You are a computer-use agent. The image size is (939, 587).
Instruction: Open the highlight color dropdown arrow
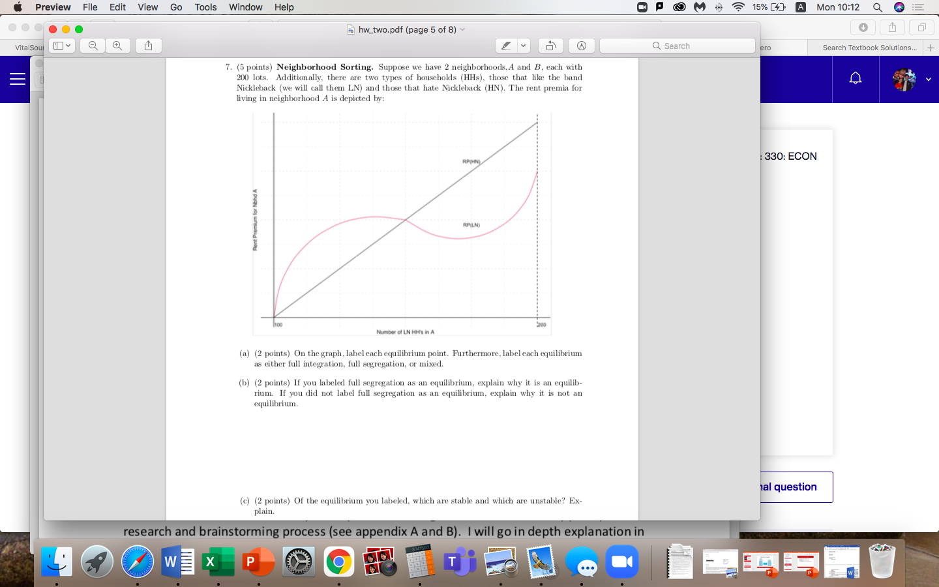point(523,46)
